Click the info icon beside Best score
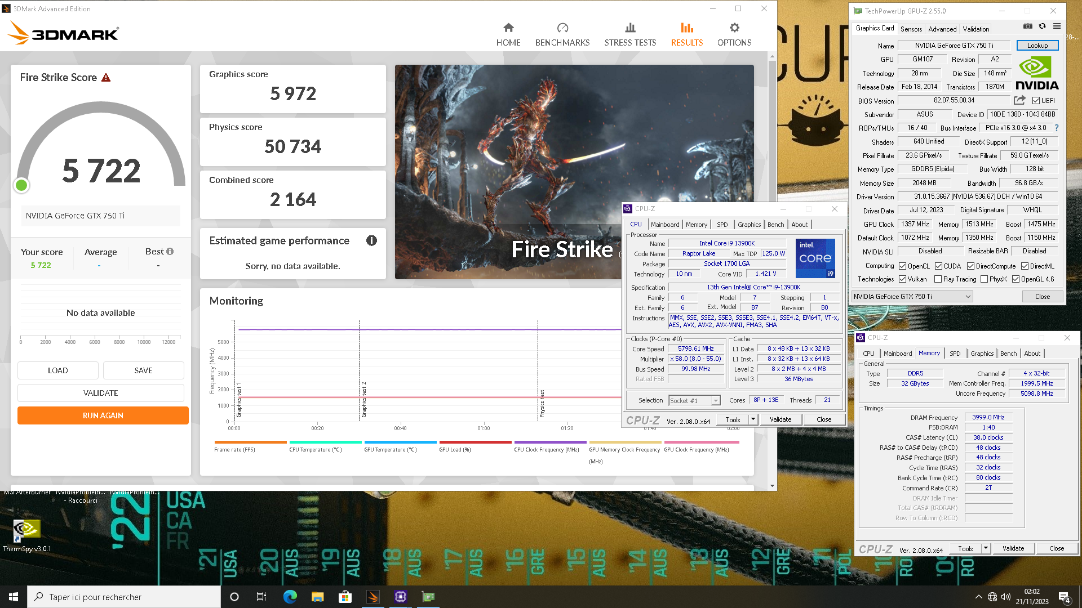Screen dimensions: 1082x608 tap(170, 252)
